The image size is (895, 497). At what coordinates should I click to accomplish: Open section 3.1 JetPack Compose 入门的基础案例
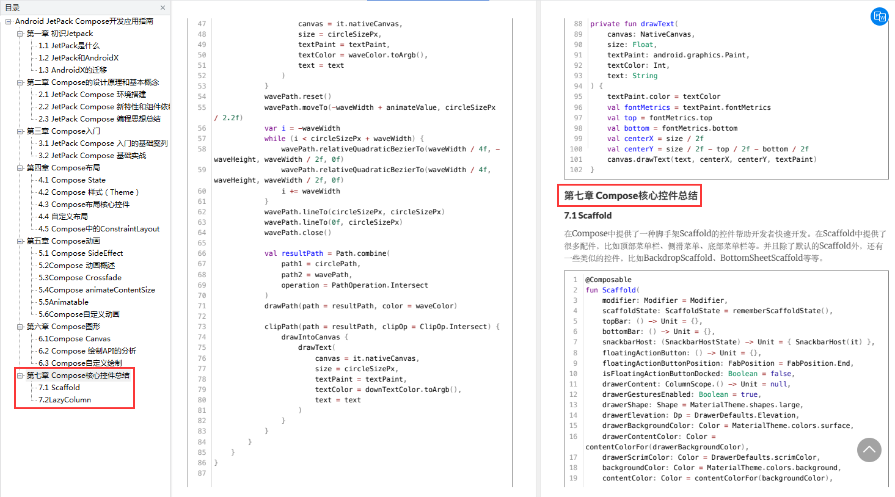point(103,143)
